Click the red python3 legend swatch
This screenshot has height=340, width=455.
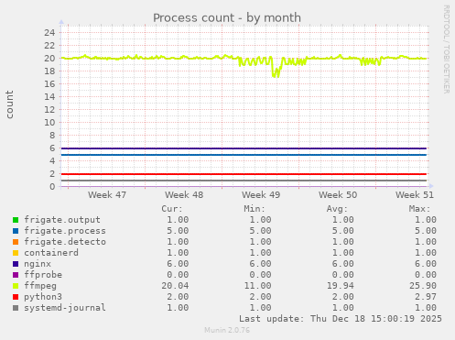16,297
